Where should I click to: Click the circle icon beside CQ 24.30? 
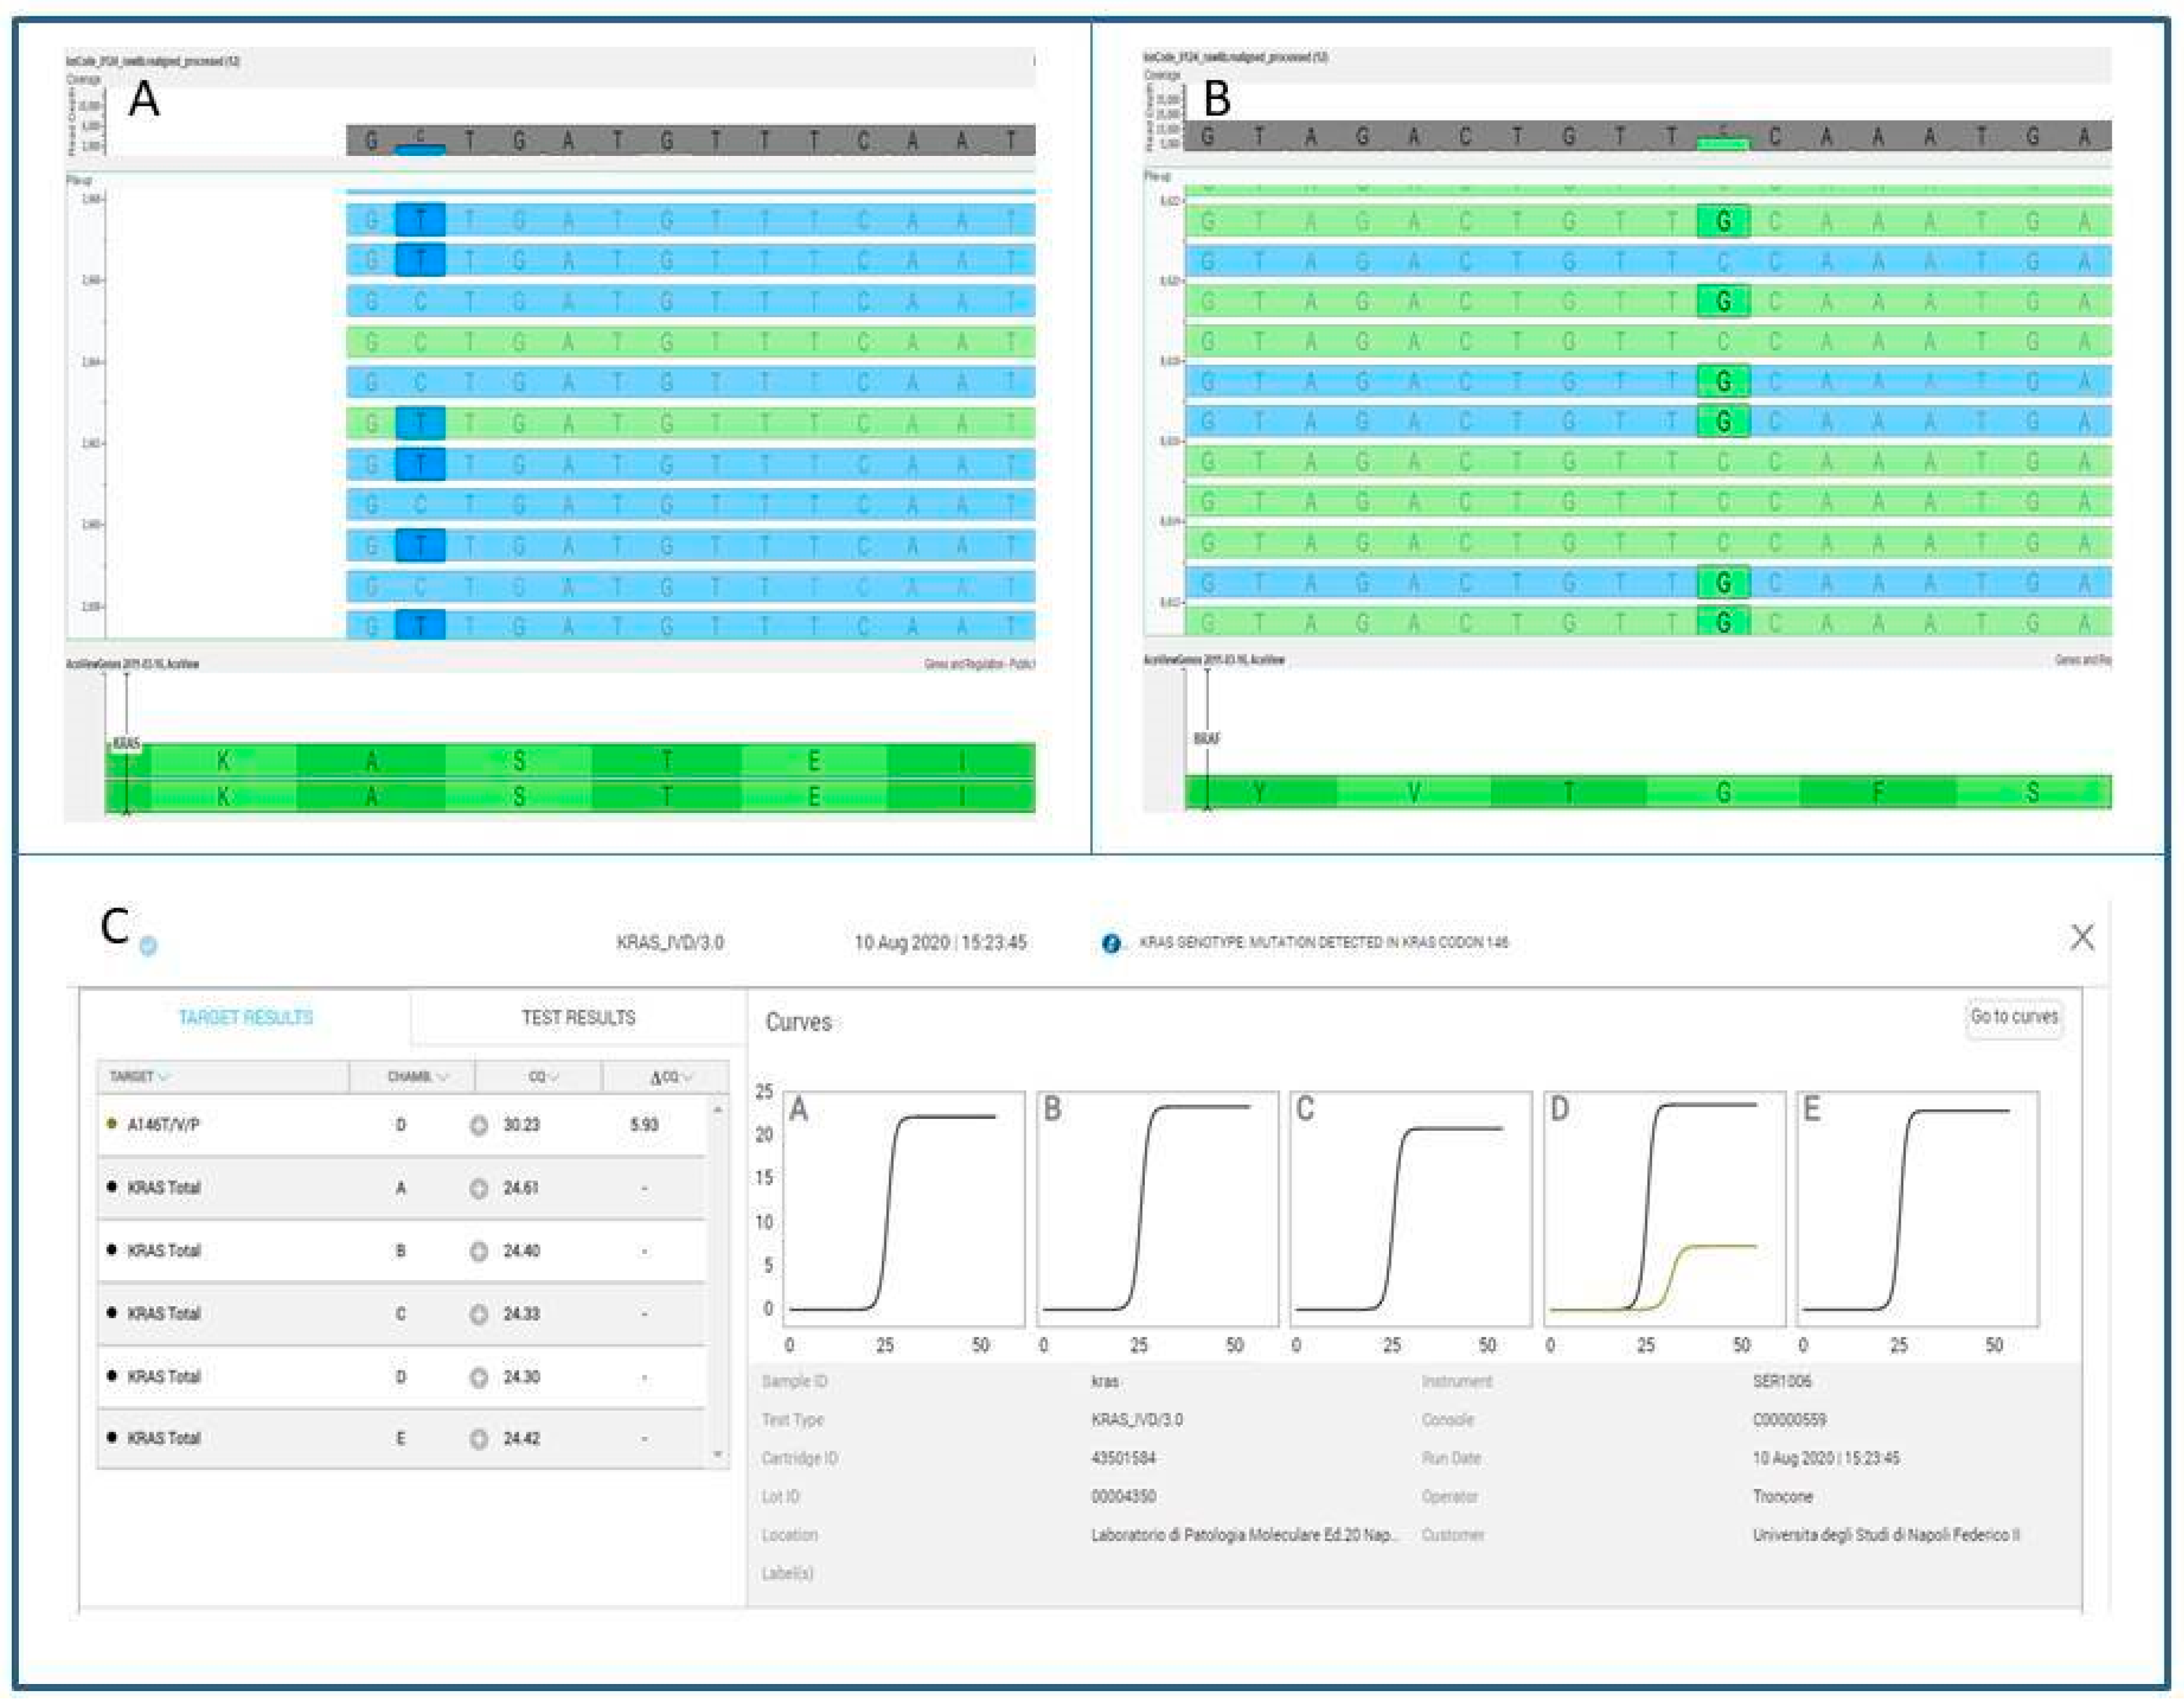pos(479,1377)
